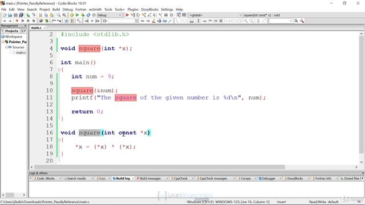Rebuild the project with the blue arrows icon

pyautogui.click(x=88, y=15)
